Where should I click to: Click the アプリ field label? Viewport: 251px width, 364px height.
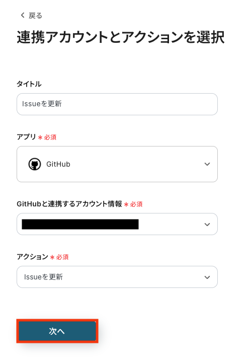pos(26,137)
